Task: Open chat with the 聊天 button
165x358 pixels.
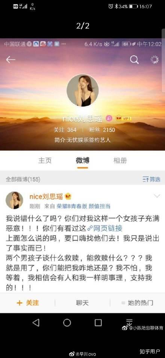Action: 82,303
